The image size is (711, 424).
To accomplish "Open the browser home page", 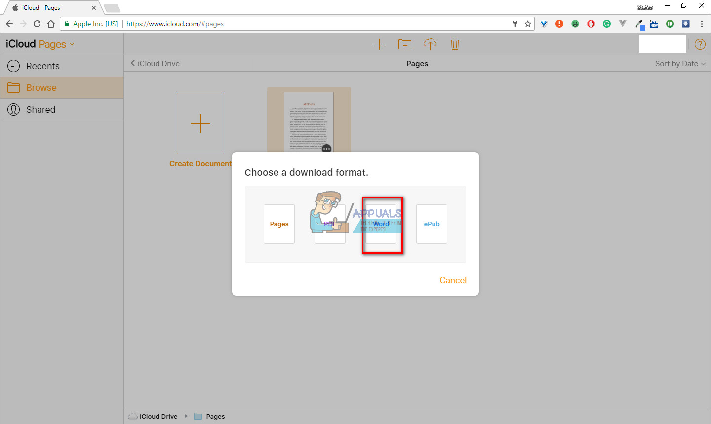I will 51,24.
